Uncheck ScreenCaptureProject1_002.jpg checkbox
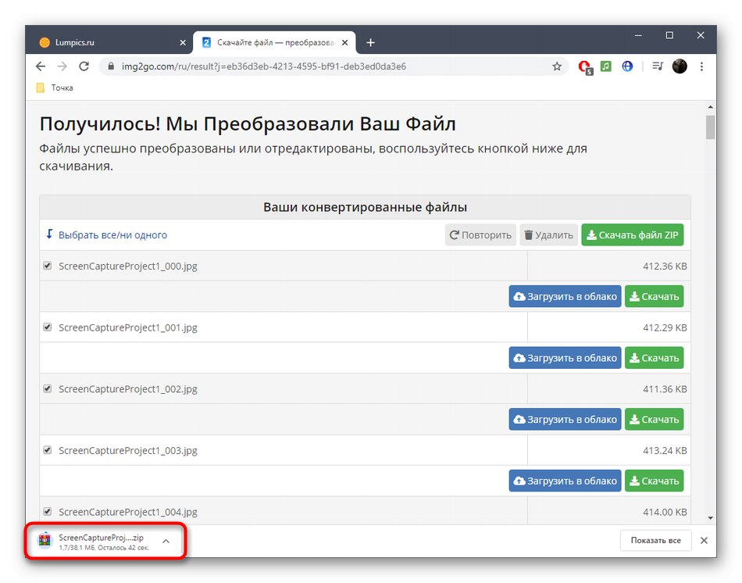The width and height of the screenshot is (742, 583). [48, 389]
